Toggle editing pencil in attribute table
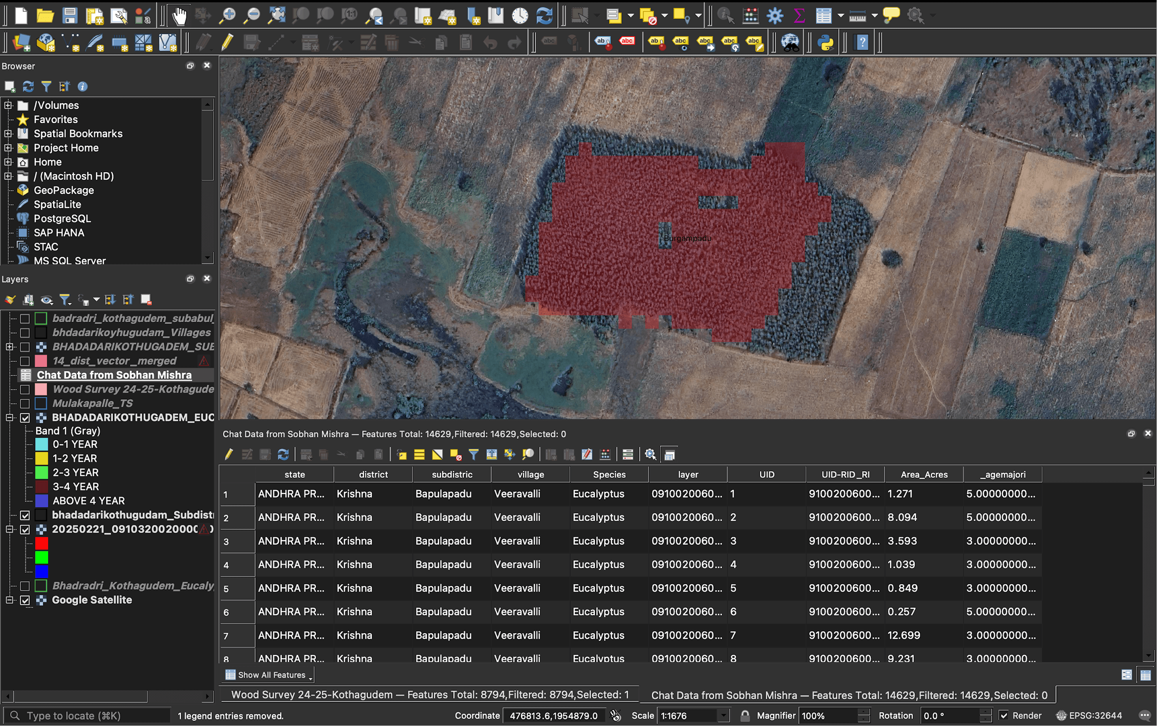Image resolution: width=1157 pixels, height=726 pixels. [229, 454]
